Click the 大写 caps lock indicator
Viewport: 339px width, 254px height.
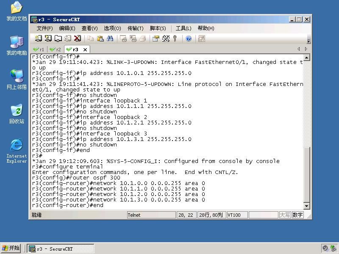tap(285, 215)
